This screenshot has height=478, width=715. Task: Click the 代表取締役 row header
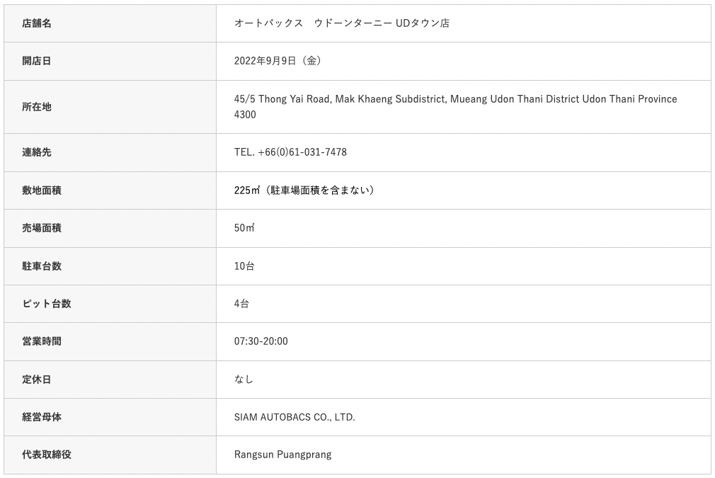pyautogui.click(x=47, y=455)
